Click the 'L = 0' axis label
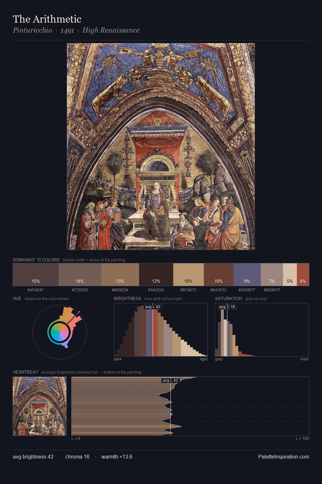322x484 pixels. click(x=76, y=438)
